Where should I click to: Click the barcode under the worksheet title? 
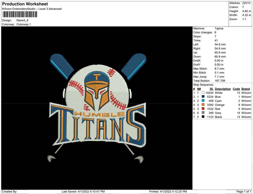pyautogui.click(x=20, y=15)
